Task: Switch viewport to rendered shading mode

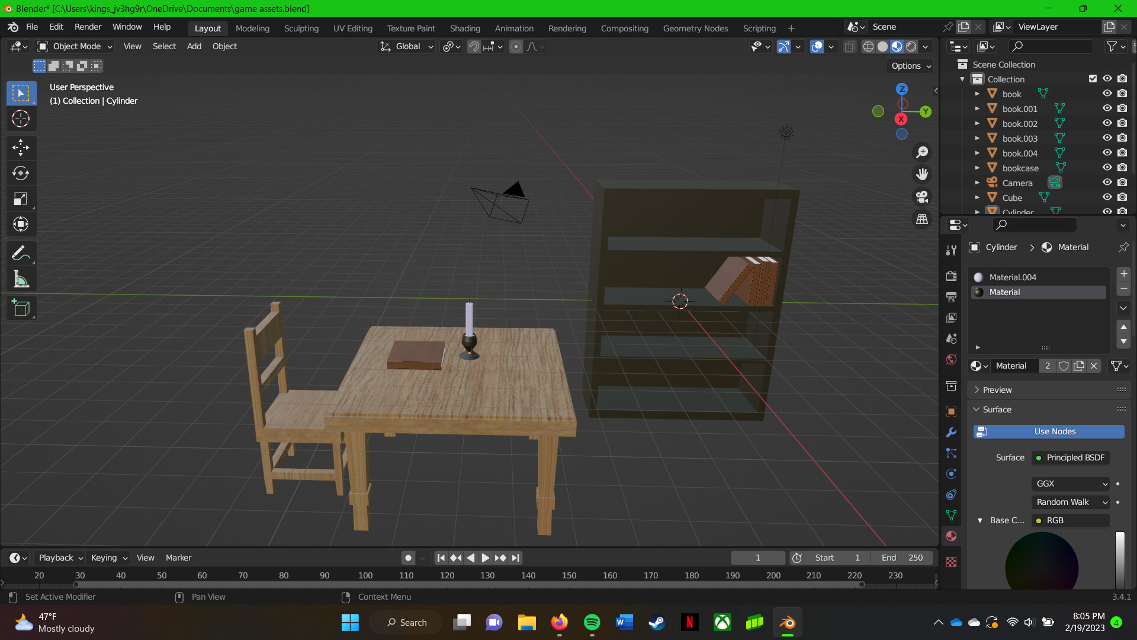Action: pyautogui.click(x=910, y=46)
